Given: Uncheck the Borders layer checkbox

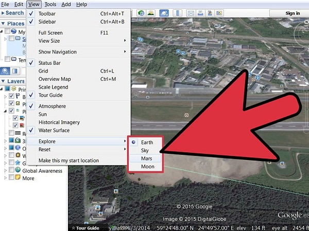Looking at the screenshot, I should point(11,96).
